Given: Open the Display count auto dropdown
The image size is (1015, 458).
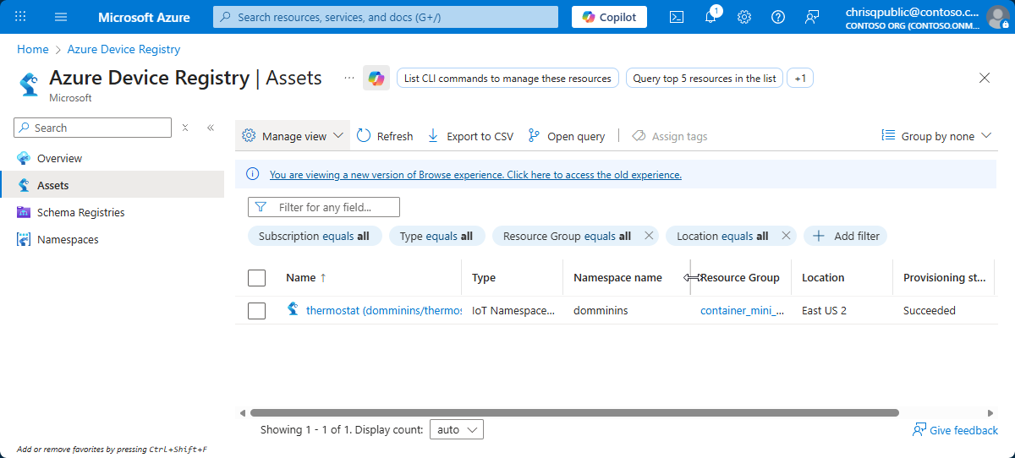Looking at the screenshot, I should tap(457, 429).
